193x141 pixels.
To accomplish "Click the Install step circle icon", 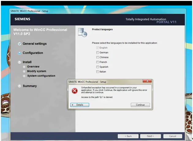I will (19, 62).
